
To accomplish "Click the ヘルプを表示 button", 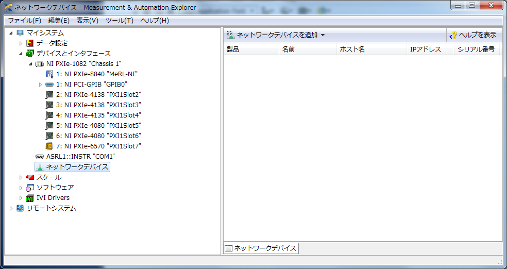I will [x=475, y=35].
